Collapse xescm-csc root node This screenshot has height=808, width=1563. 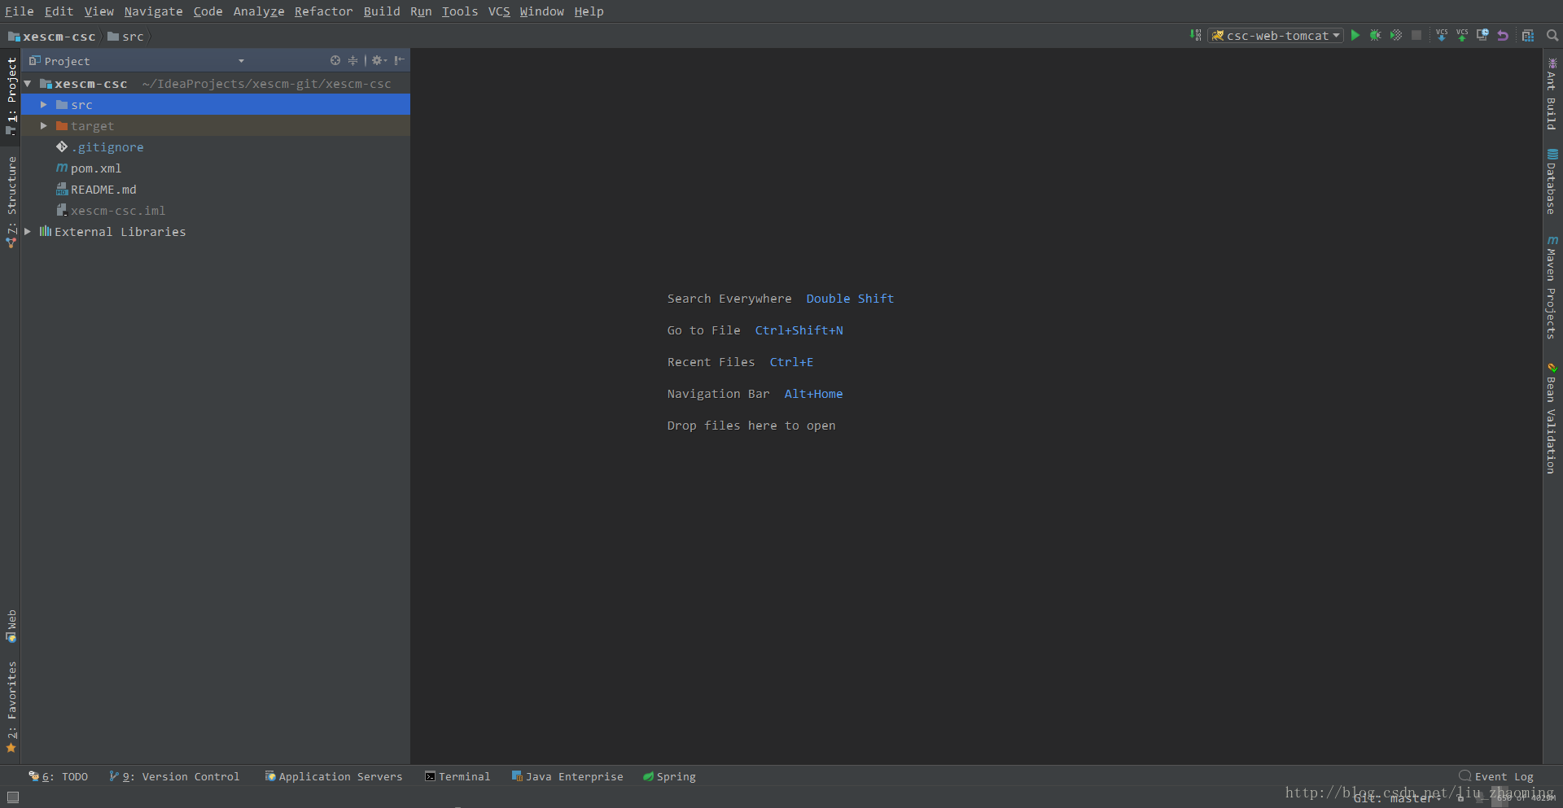click(x=28, y=84)
